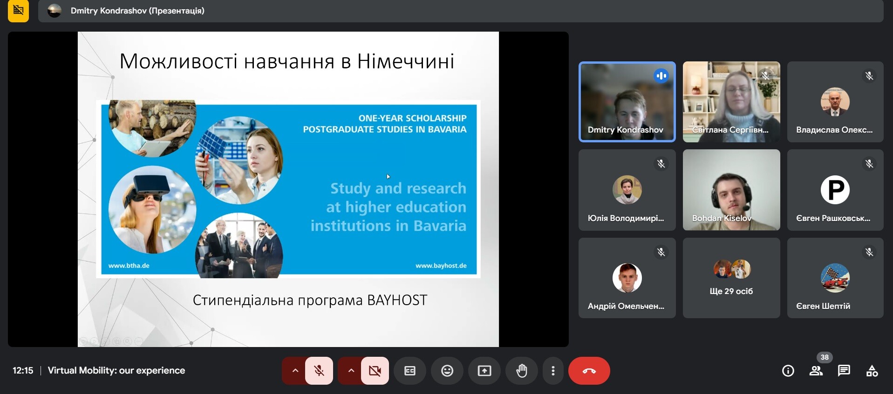Unmute the microphone
Viewport: 893px width, 394px height.
(319, 371)
